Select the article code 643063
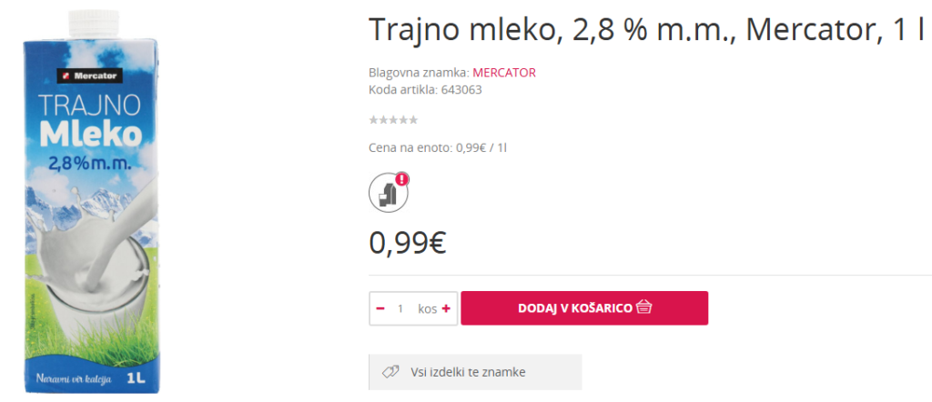 click(x=463, y=89)
